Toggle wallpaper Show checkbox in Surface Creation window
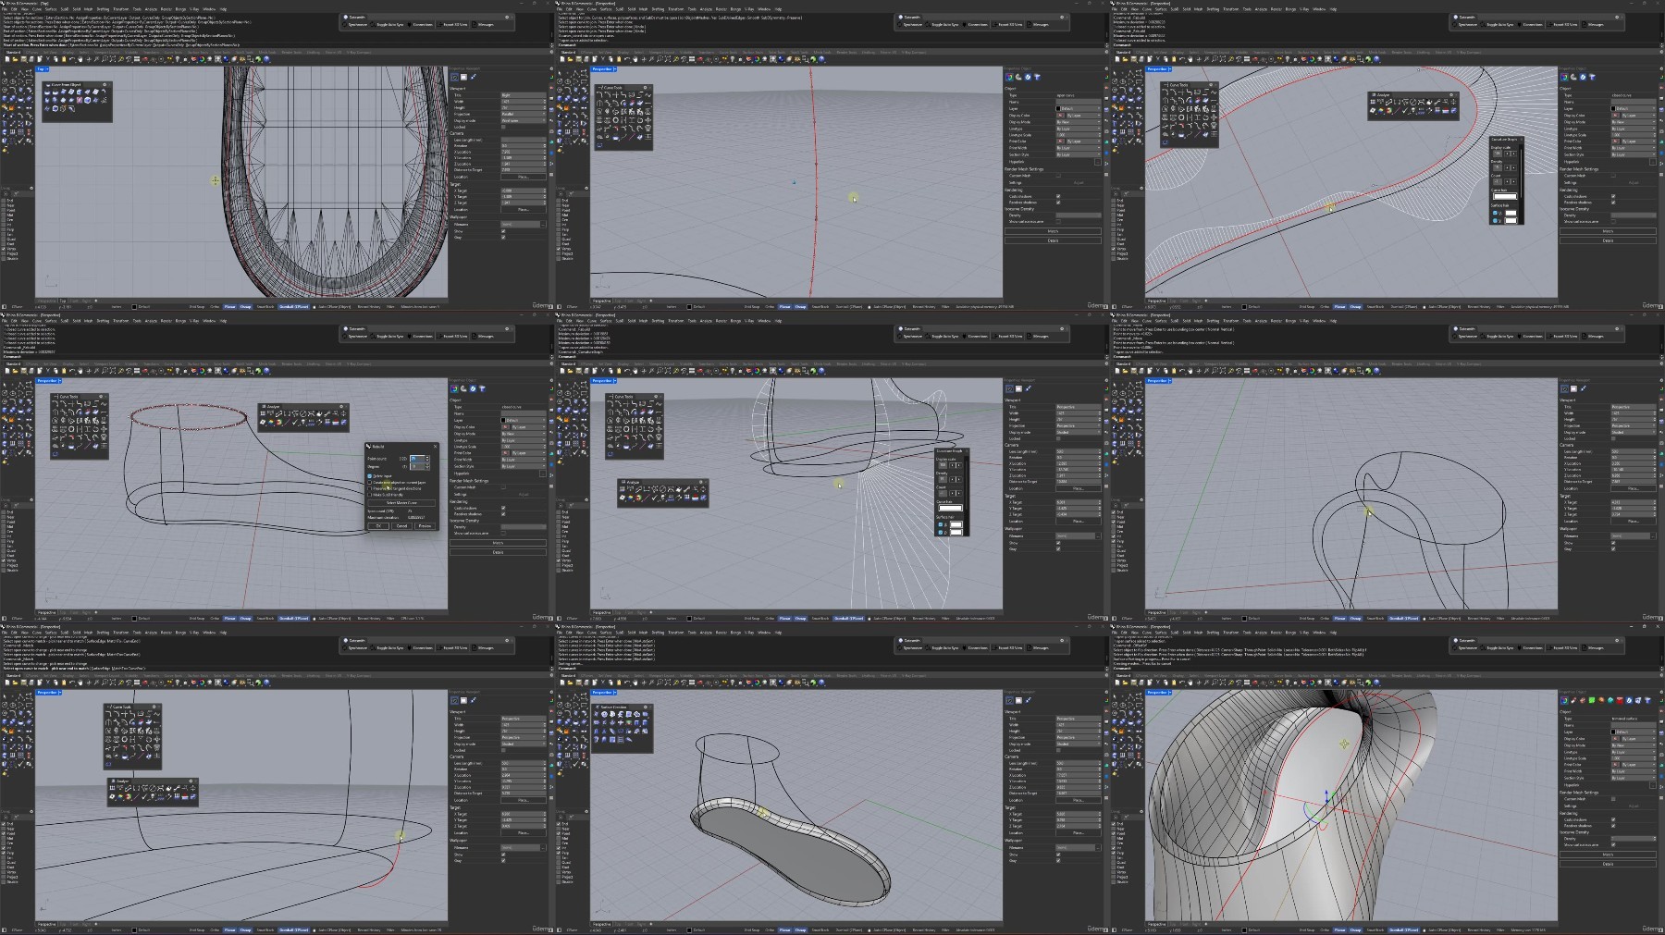The width and height of the screenshot is (1665, 935). click(x=1058, y=855)
